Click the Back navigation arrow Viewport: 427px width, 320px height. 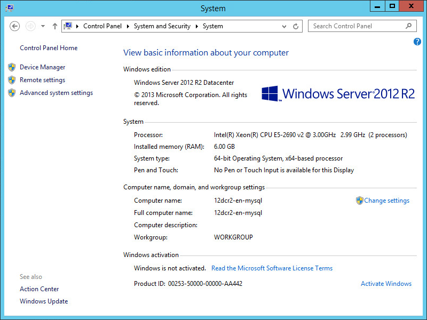(x=15, y=26)
